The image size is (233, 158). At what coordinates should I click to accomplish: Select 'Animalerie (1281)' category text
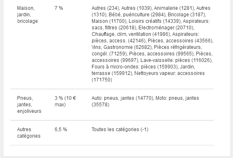coord(174,8)
